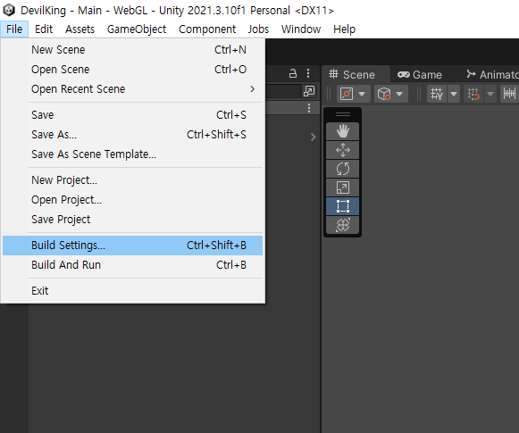Viewport: 519px width, 433px height.
Task: Open the Window menu
Action: pos(301,29)
